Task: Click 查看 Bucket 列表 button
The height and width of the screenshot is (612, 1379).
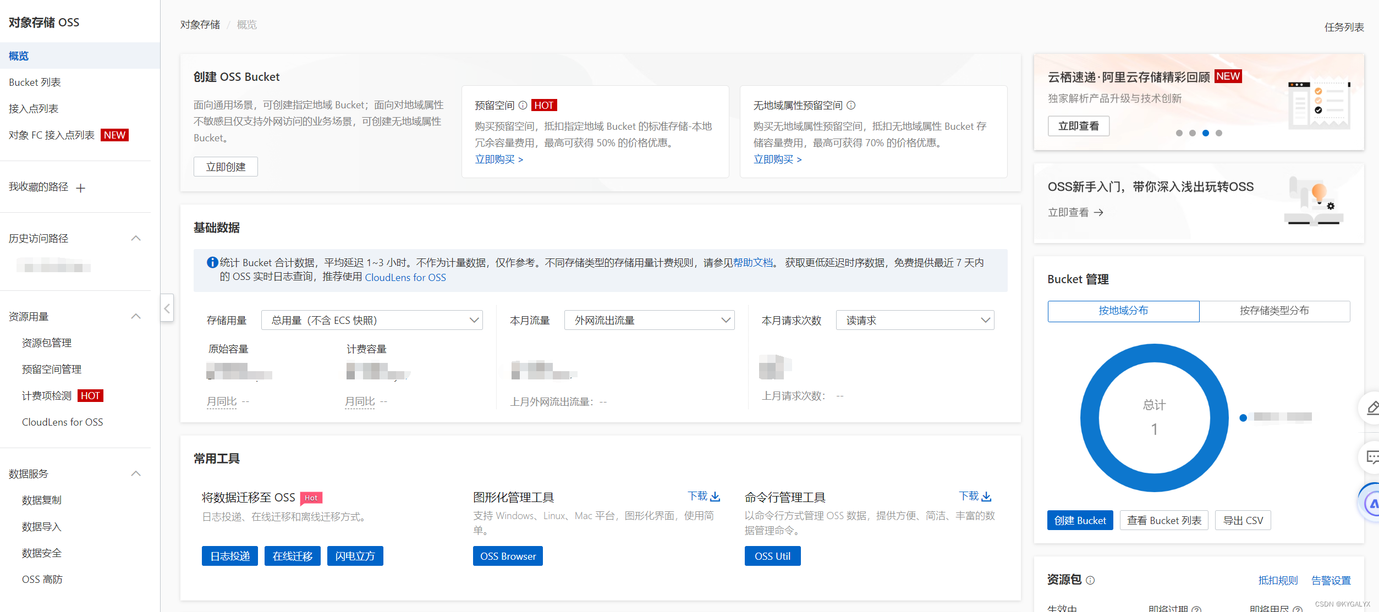Action: 1164,520
